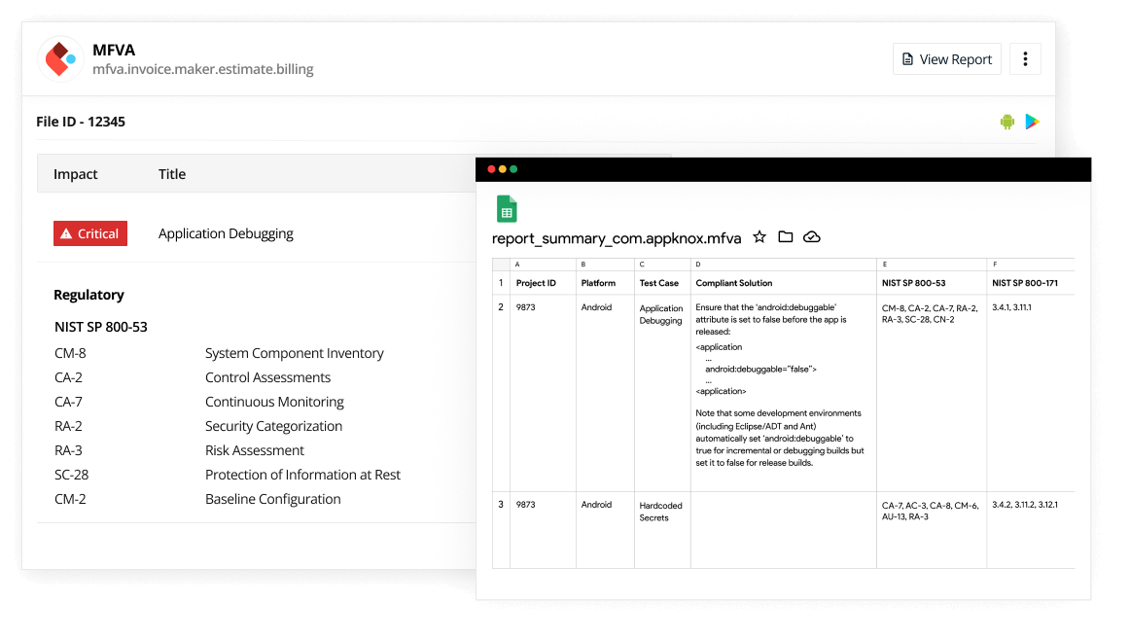The width and height of the screenshot is (1130, 639).
Task: Click Risk Assessment description
Action: point(255,451)
